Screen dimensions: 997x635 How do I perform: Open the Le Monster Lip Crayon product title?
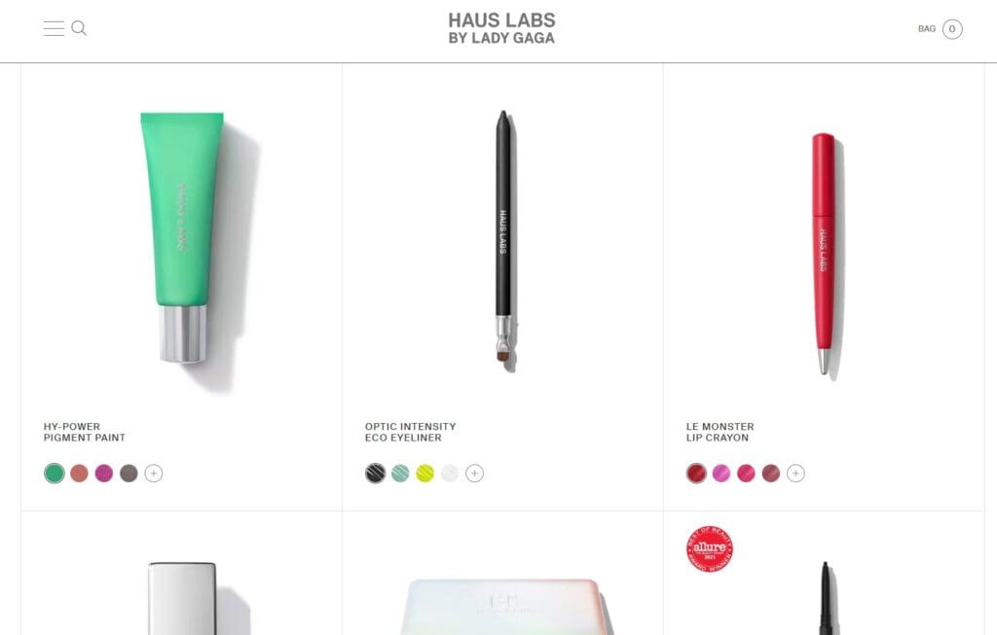[x=720, y=432]
